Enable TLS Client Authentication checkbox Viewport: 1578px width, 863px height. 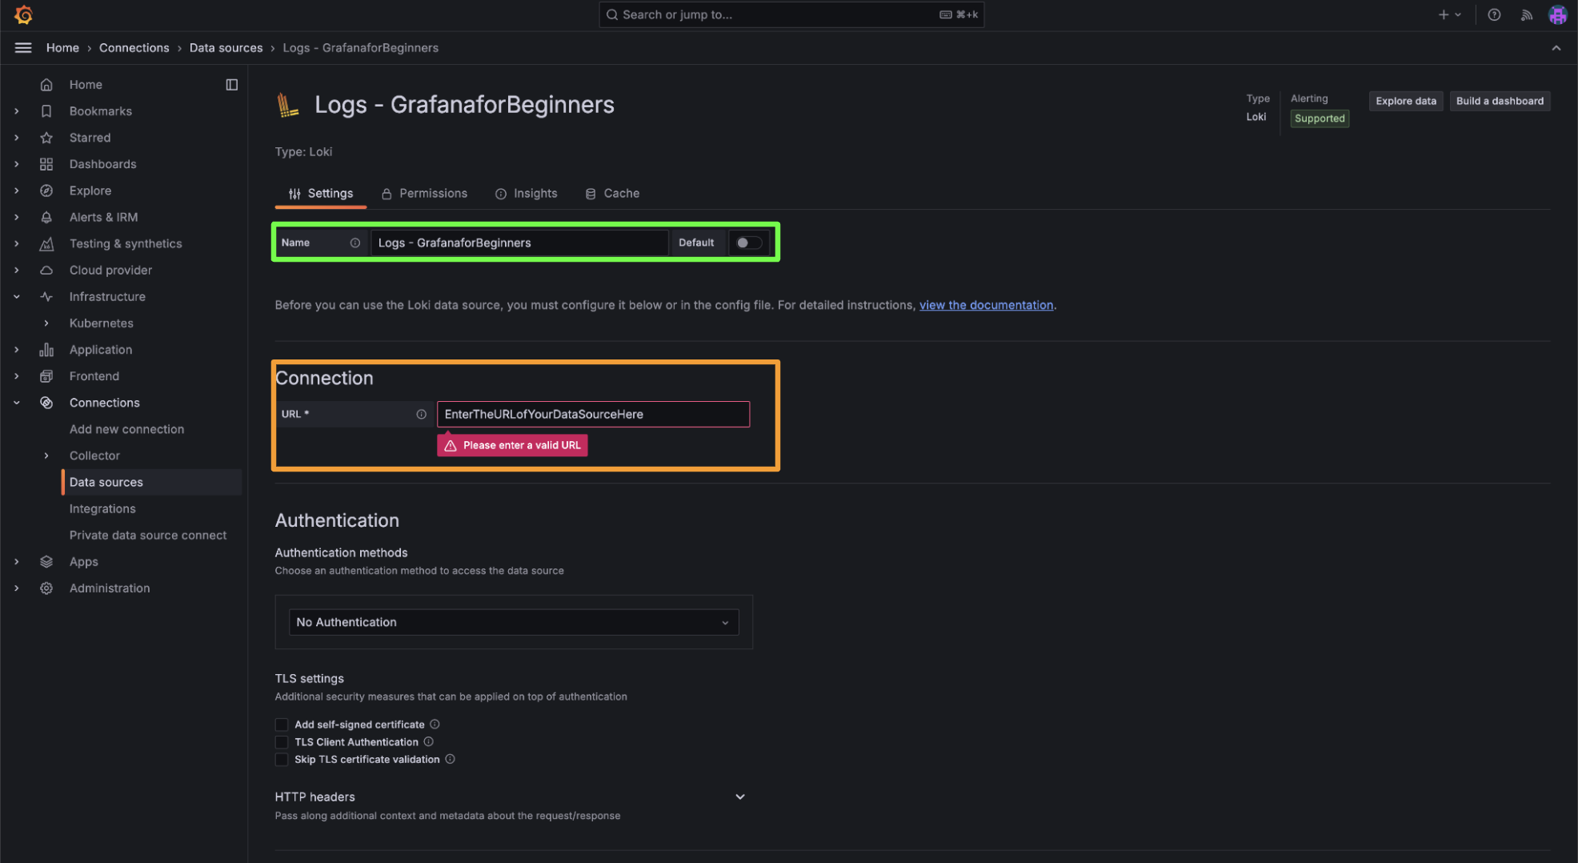(282, 742)
